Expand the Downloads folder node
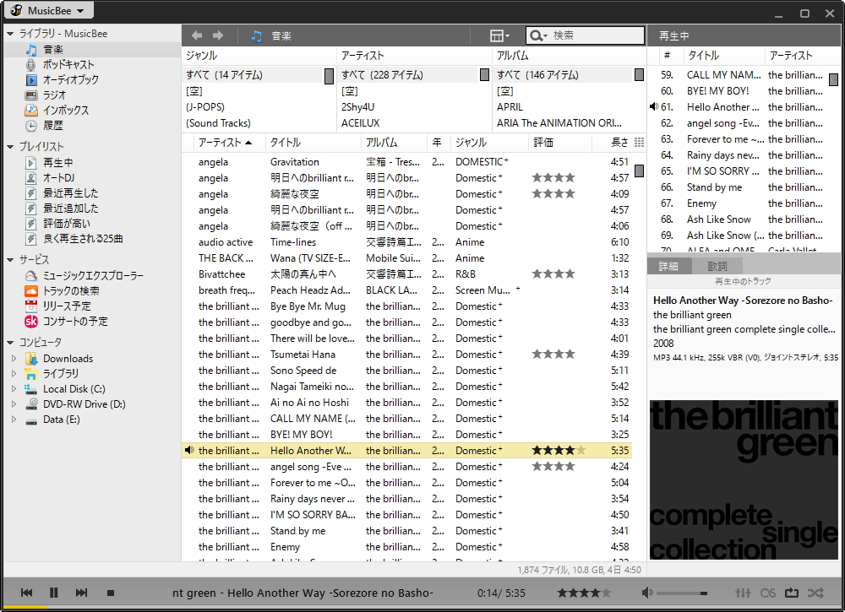 click(14, 359)
